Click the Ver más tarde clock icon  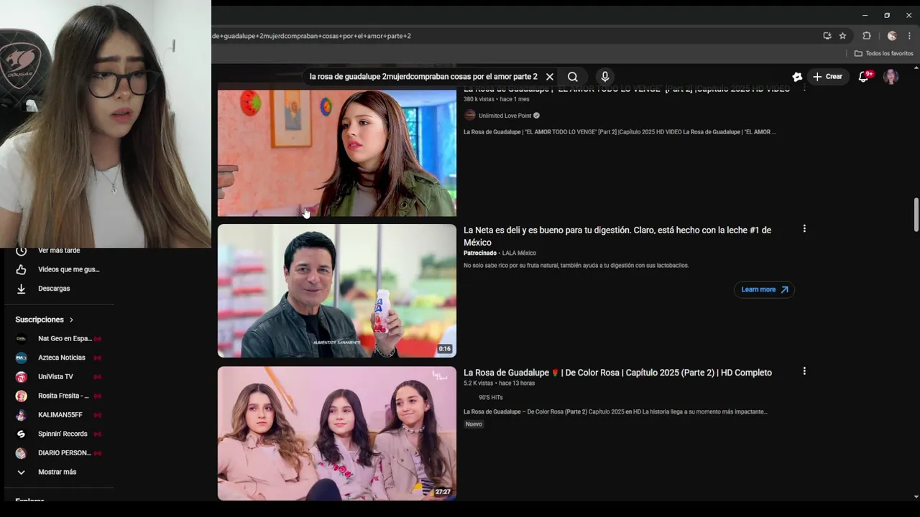tap(21, 251)
